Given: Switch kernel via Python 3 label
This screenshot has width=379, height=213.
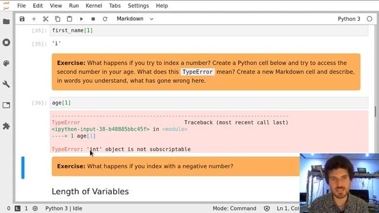Looking at the screenshot, I should (349, 19).
